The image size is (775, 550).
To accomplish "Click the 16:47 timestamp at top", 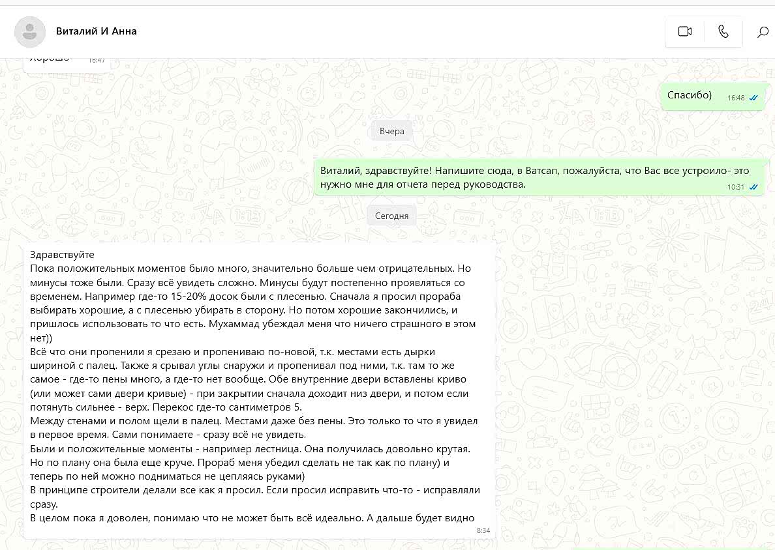I will pyautogui.click(x=97, y=60).
